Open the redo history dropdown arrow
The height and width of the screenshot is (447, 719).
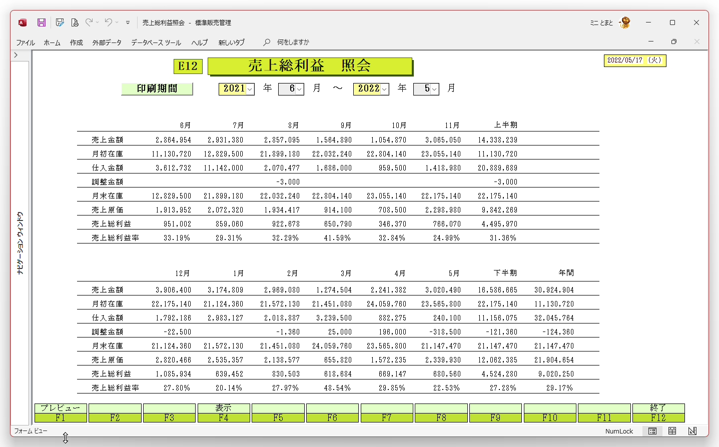(x=98, y=22)
